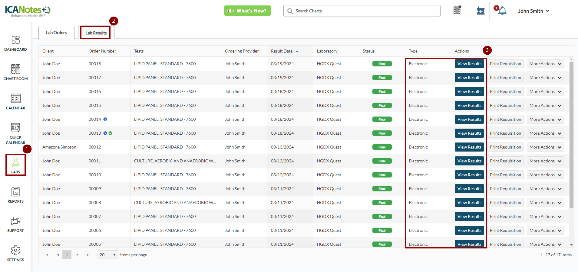
Task: Expand the John Smith user menu
Action: coord(533,11)
